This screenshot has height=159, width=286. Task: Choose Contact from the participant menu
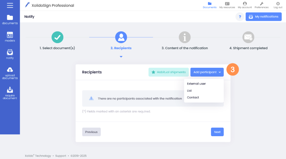[x=193, y=98]
